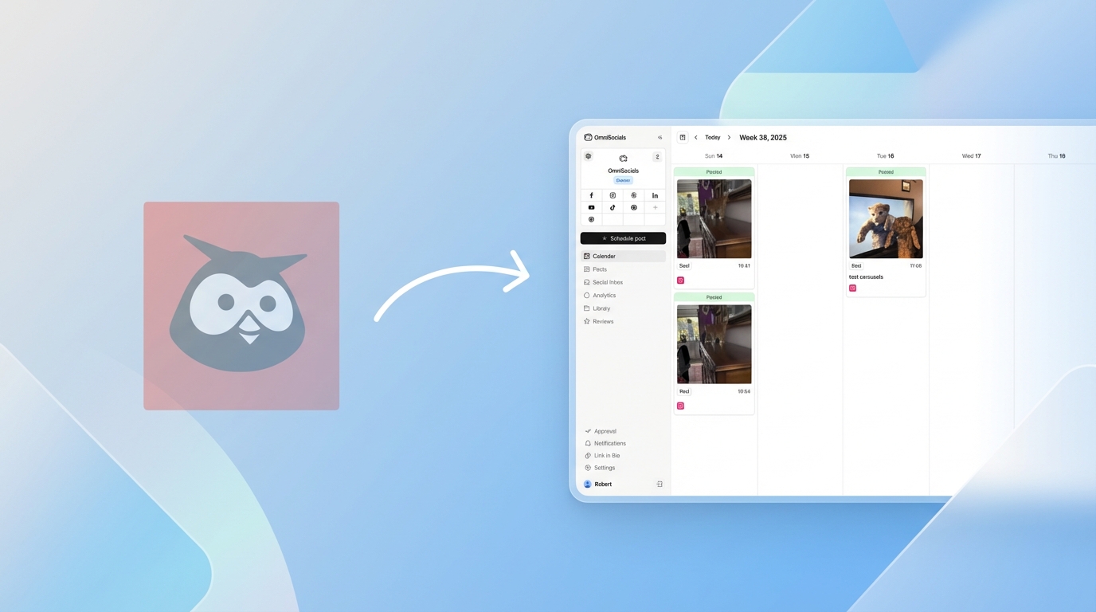Select the Instagram channel icon
The height and width of the screenshot is (612, 1096).
coord(613,195)
